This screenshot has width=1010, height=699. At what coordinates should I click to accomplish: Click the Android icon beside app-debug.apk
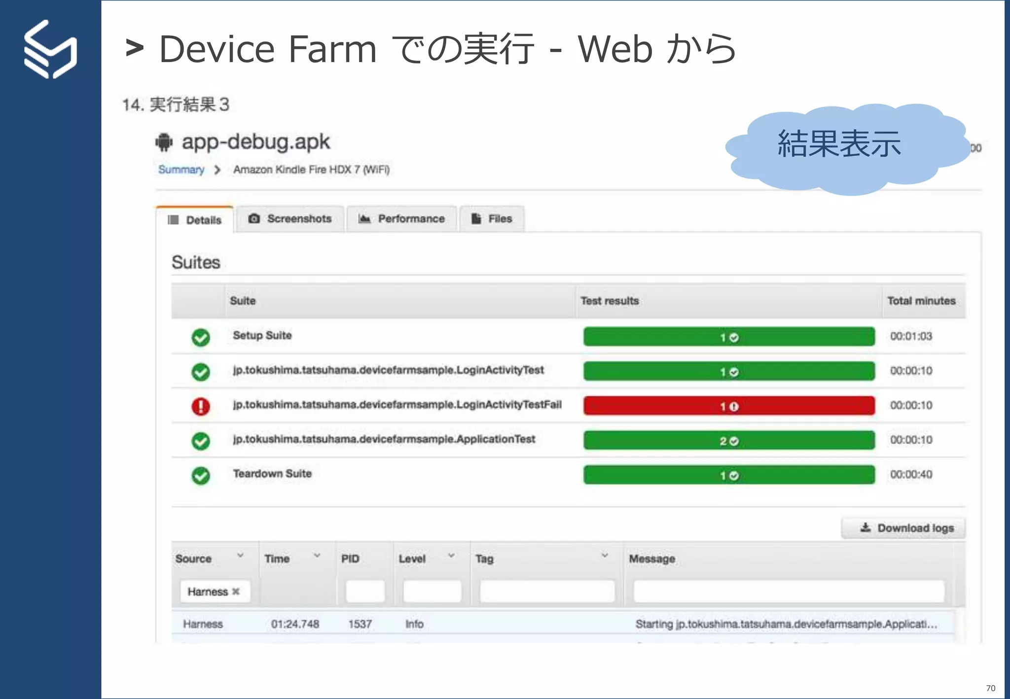tap(164, 142)
